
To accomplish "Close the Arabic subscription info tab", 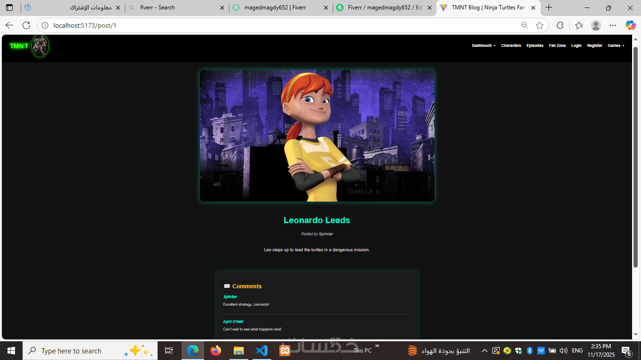I will (118, 7).
